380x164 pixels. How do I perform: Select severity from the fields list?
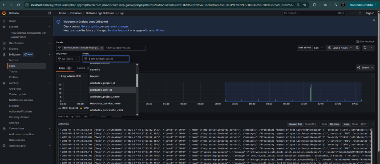point(113,70)
